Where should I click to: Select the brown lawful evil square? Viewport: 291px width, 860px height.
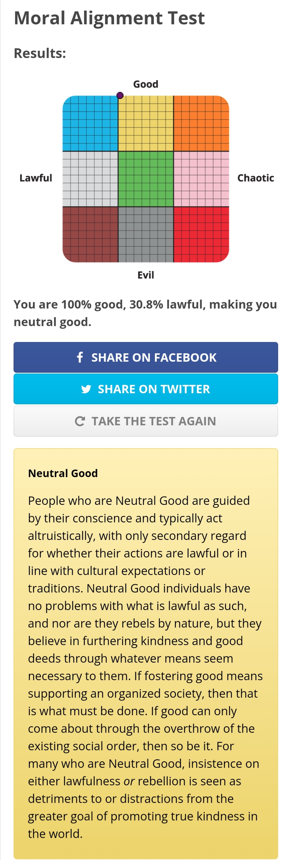[x=90, y=234]
